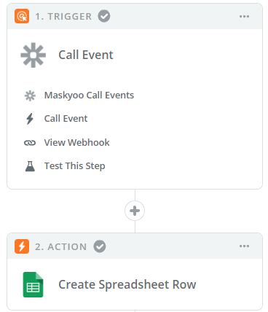
Task: Open the trigger step's three-dot menu
Action: point(244,16)
